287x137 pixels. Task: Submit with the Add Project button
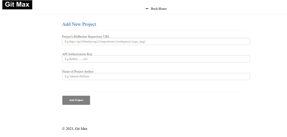tap(76, 100)
